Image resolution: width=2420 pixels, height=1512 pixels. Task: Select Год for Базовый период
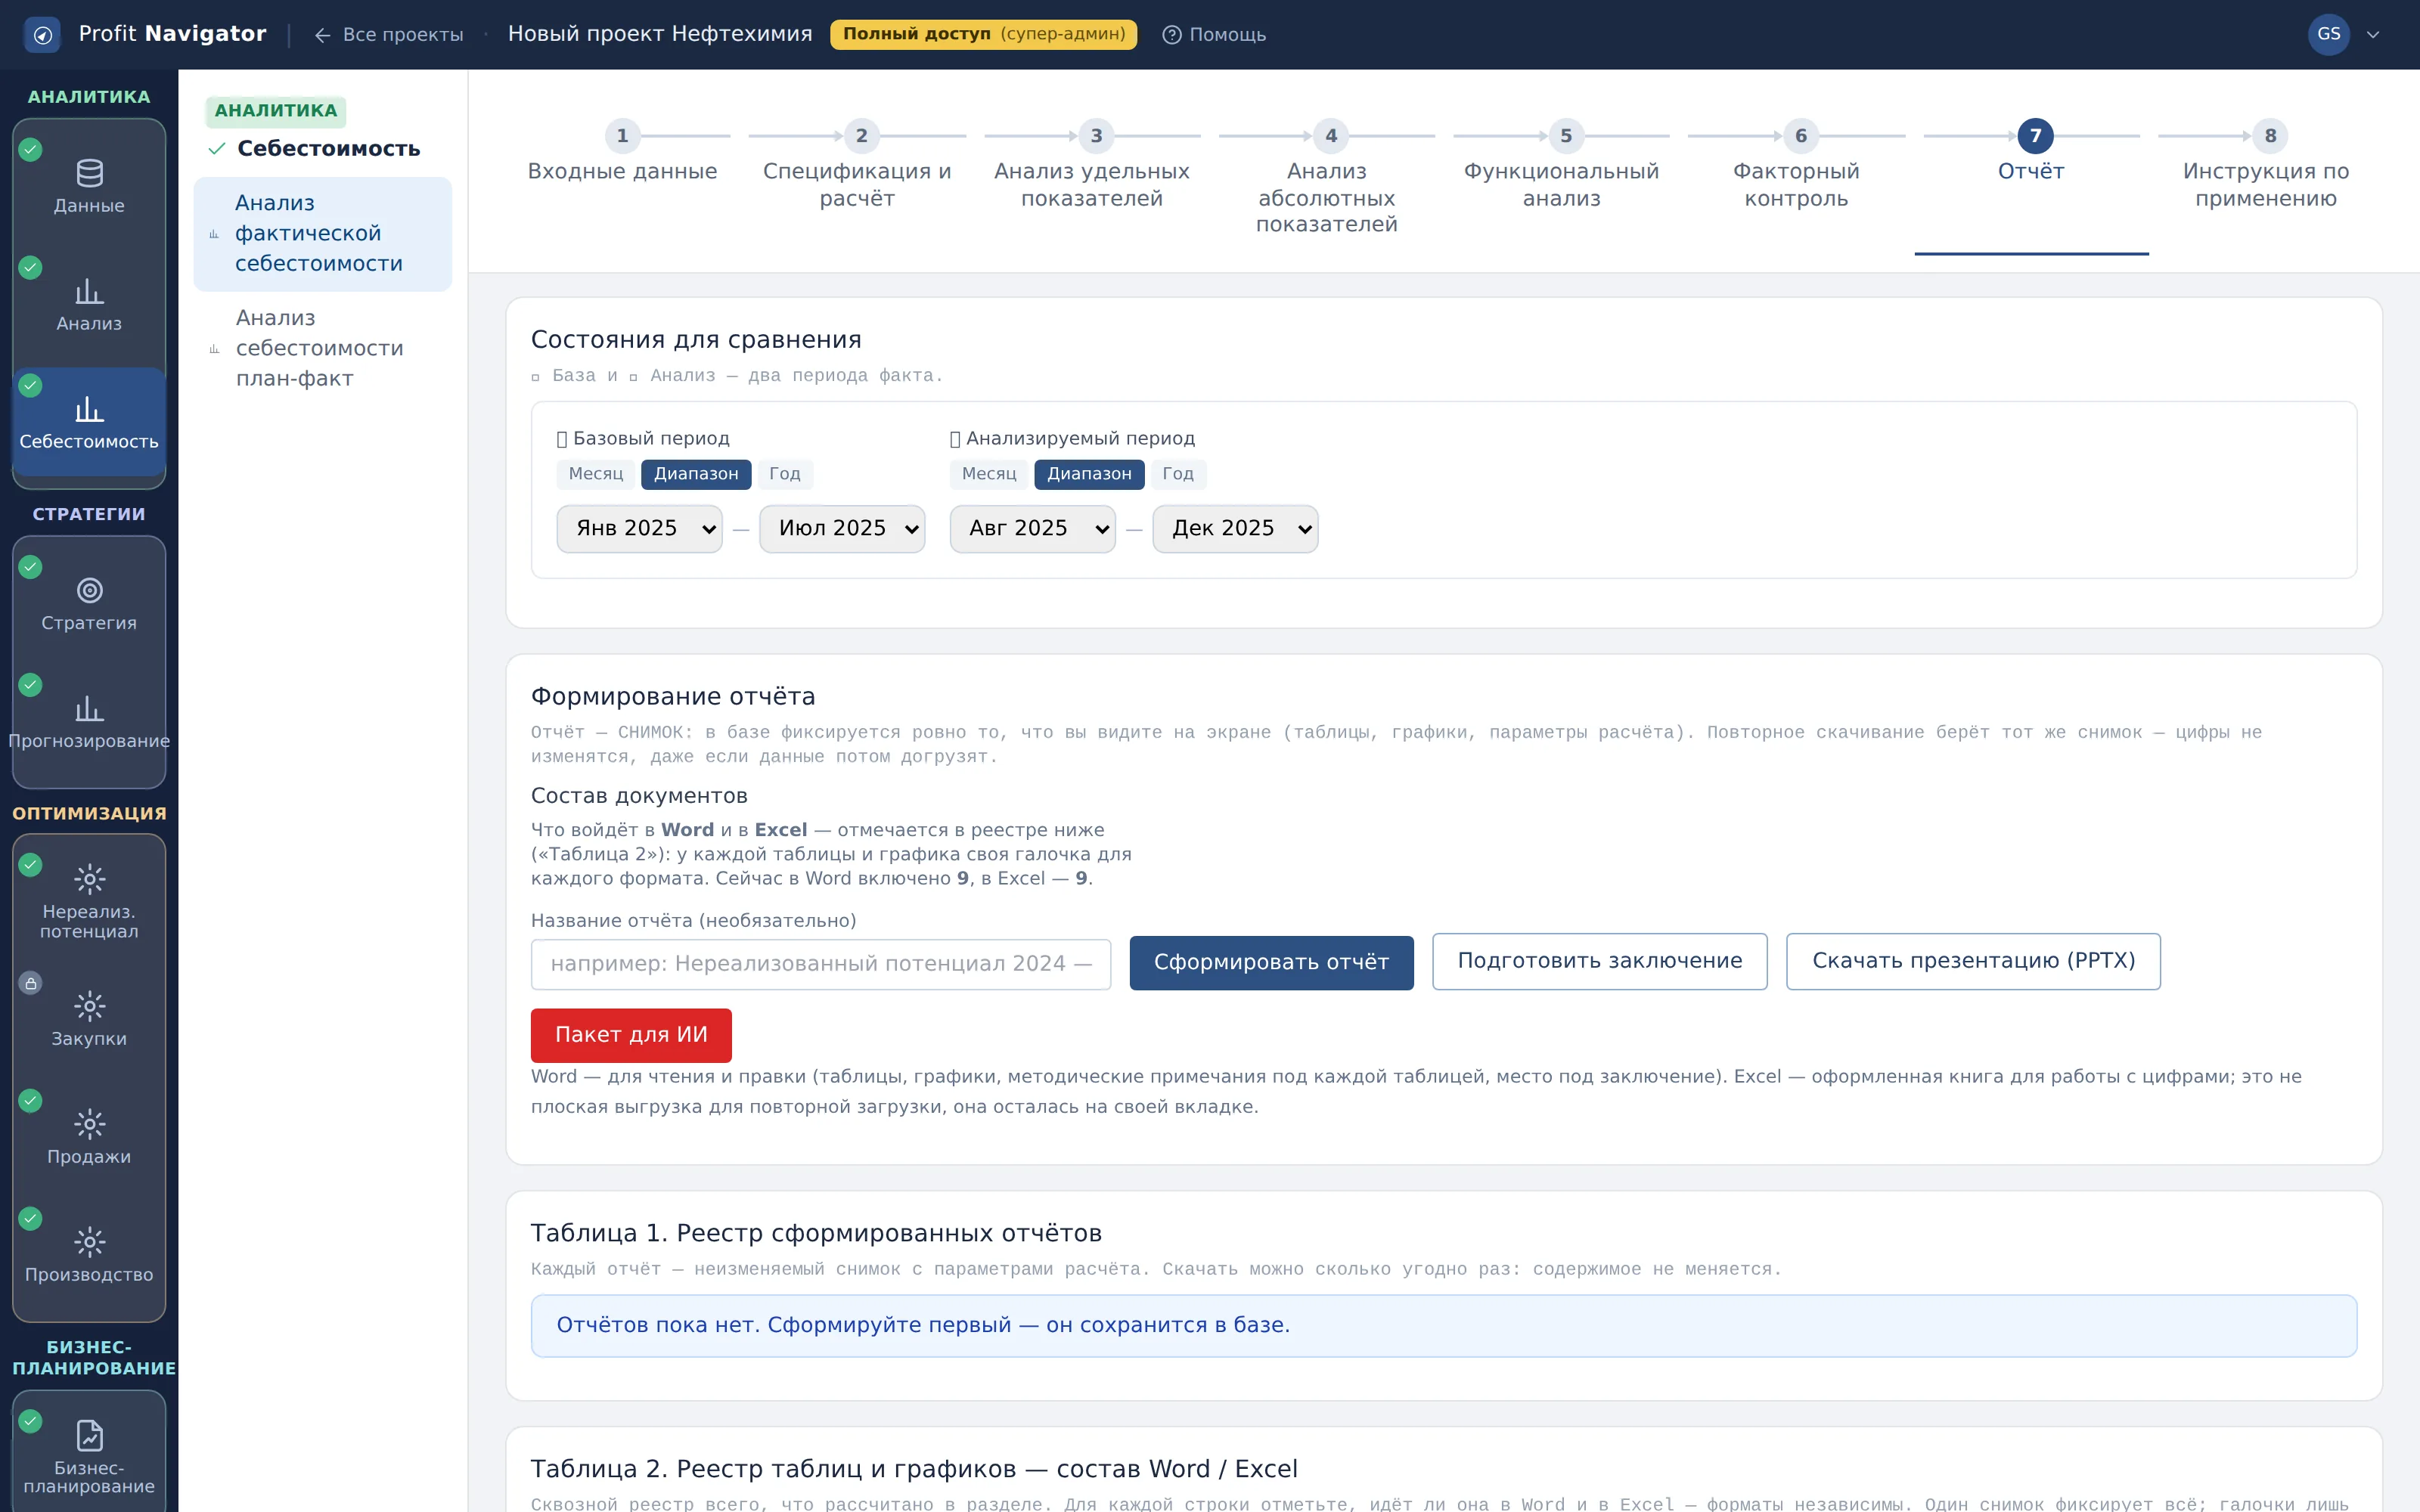point(785,474)
